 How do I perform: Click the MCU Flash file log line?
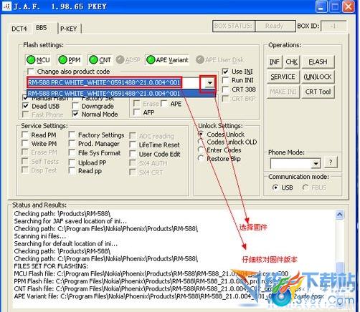pos(151,273)
